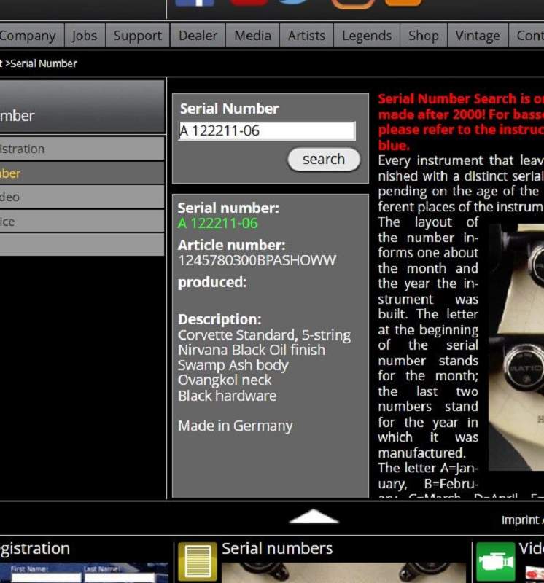Click the Serial Number input field
Image resolution: width=544 pixels, height=583 pixels.
click(x=267, y=131)
